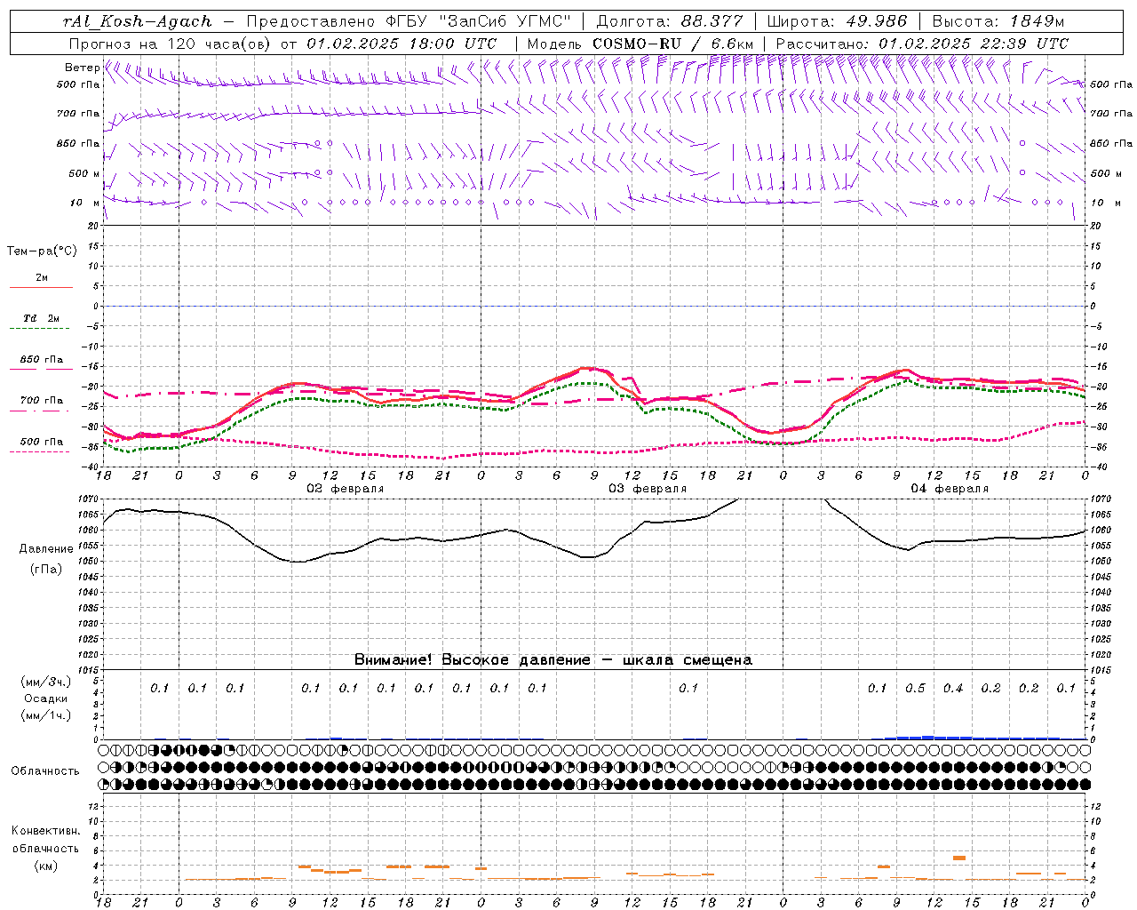Click the station title rAl_Kosh-Agach
This screenshot has width=1137, height=910.
(x=138, y=21)
